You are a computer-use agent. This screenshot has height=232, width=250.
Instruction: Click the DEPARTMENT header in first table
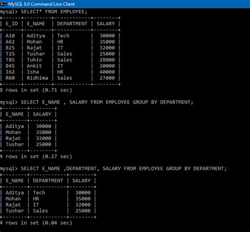click(72, 24)
